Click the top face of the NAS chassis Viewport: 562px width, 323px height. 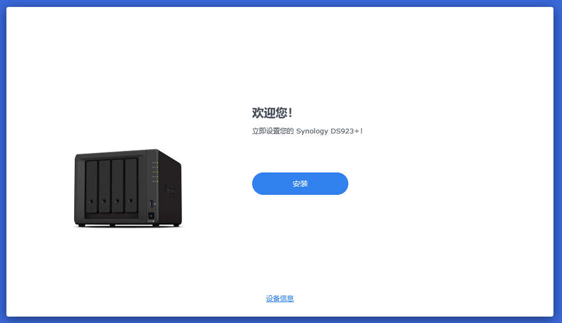pyautogui.click(x=118, y=152)
